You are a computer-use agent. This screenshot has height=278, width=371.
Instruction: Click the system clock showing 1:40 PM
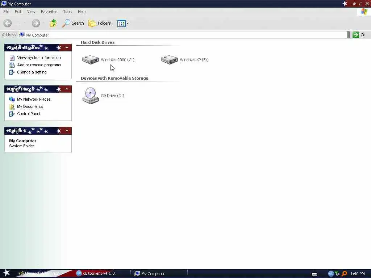(x=358, y=274)
